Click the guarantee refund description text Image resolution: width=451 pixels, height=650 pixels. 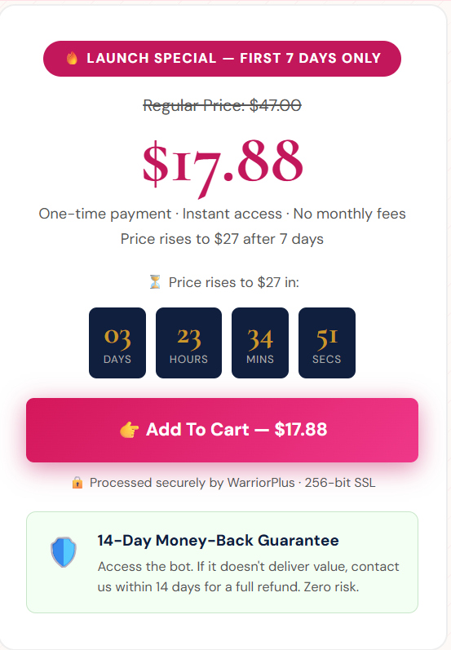[x=248, y=577]
